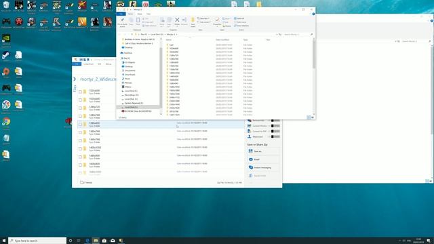Click the Save as icon in WinZip
Viewport: 434px width, 244px height.
(x=250, y=151)
